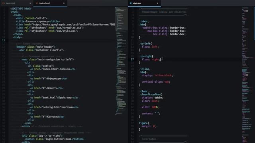Click the Информация anchor line
The height and width of the screenshot is (143, 255).
[x=49, y=79]
